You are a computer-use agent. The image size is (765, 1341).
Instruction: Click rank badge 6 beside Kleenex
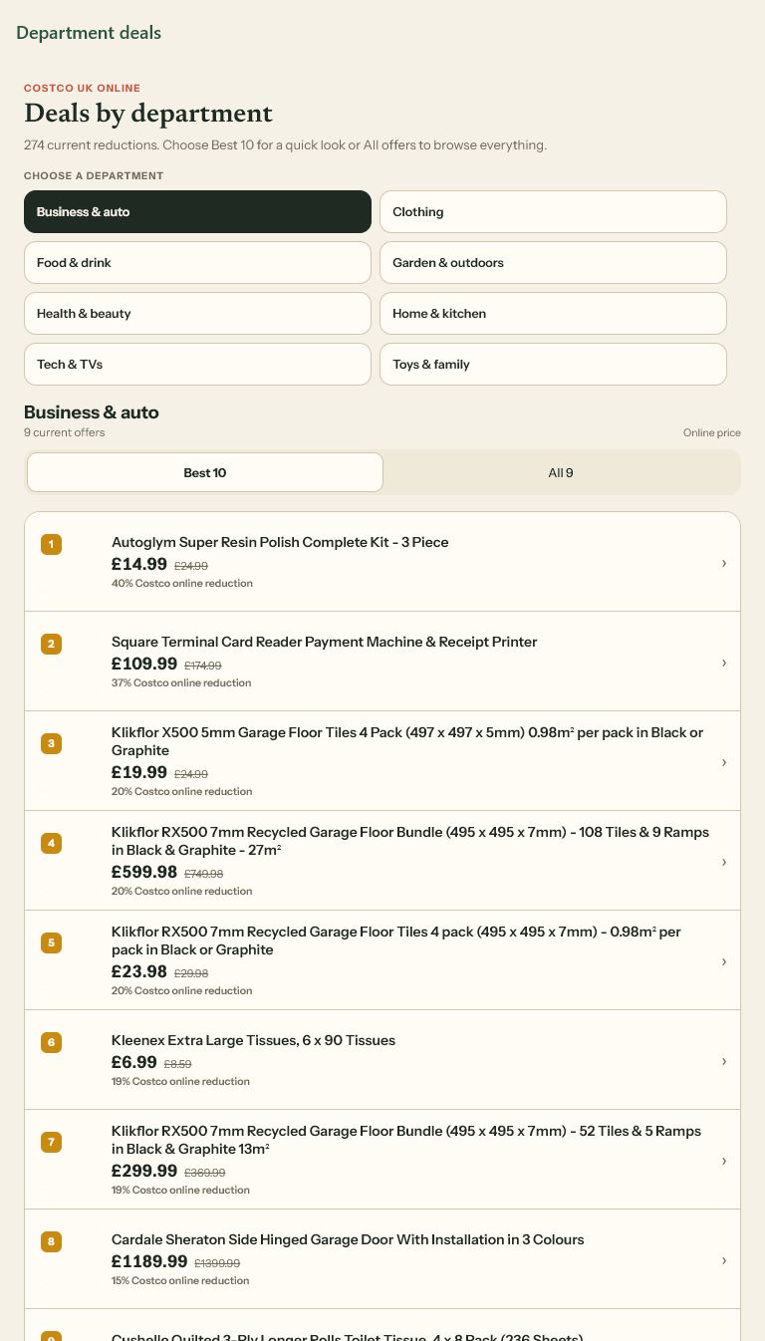pyautogui.click(x=51, y=1042)
